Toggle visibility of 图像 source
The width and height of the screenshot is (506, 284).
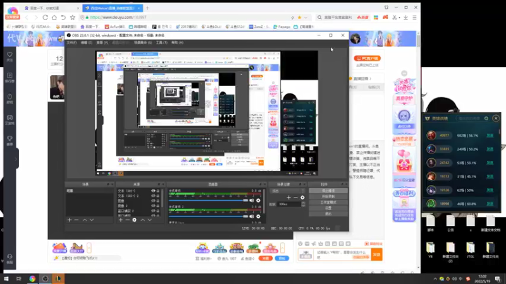[153, 201]
